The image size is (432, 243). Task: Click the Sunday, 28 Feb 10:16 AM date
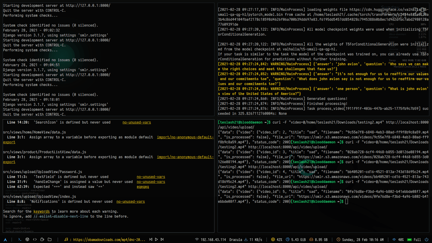363,240
